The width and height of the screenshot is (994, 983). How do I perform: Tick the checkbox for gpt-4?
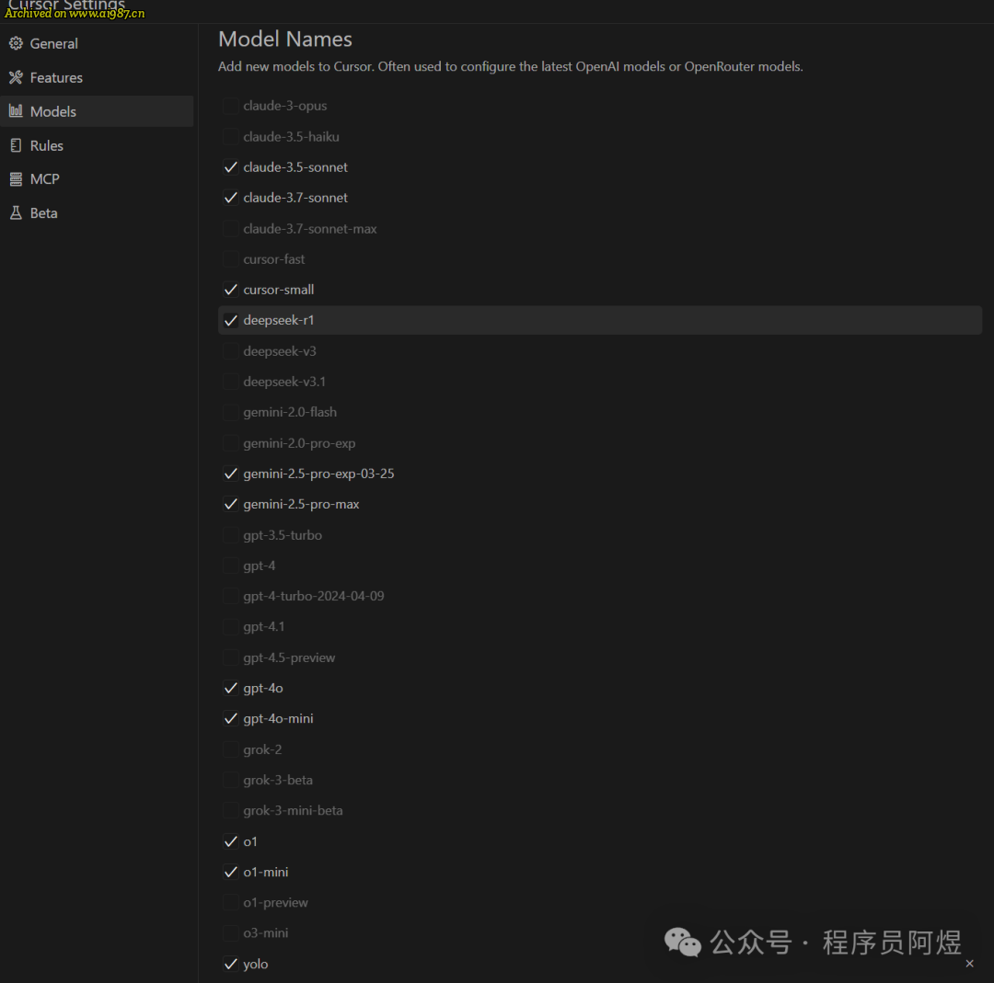(x=231, y=566)
